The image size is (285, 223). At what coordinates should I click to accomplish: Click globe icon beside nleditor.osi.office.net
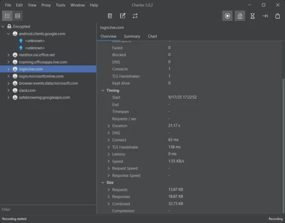pyautogui.click(x=15, y=55)
